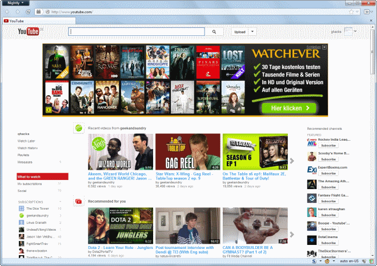Viewport: 377px width, 266px height.
Task: Open FightSmartTrav subscription
Action: pyautogui.click(x=37, y=244)
